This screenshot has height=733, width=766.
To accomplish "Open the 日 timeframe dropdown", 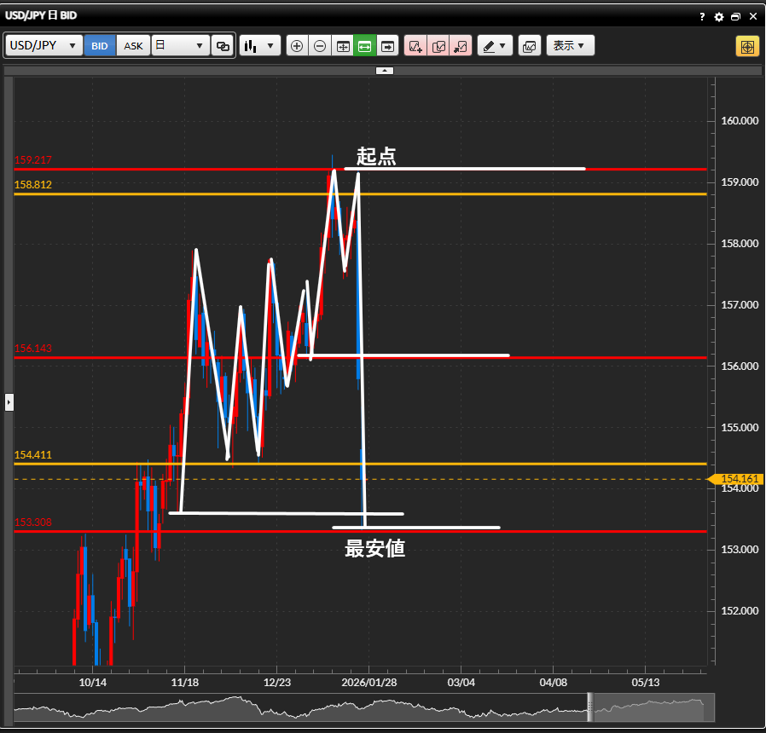I will pyautogui.click(x=181, y=46).
